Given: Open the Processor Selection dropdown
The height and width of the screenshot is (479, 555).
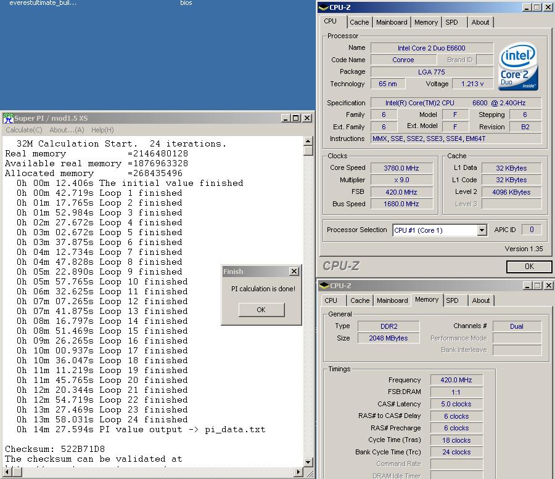Looking at the screenshot, I should pyautogui.click(x=440, y=230).
